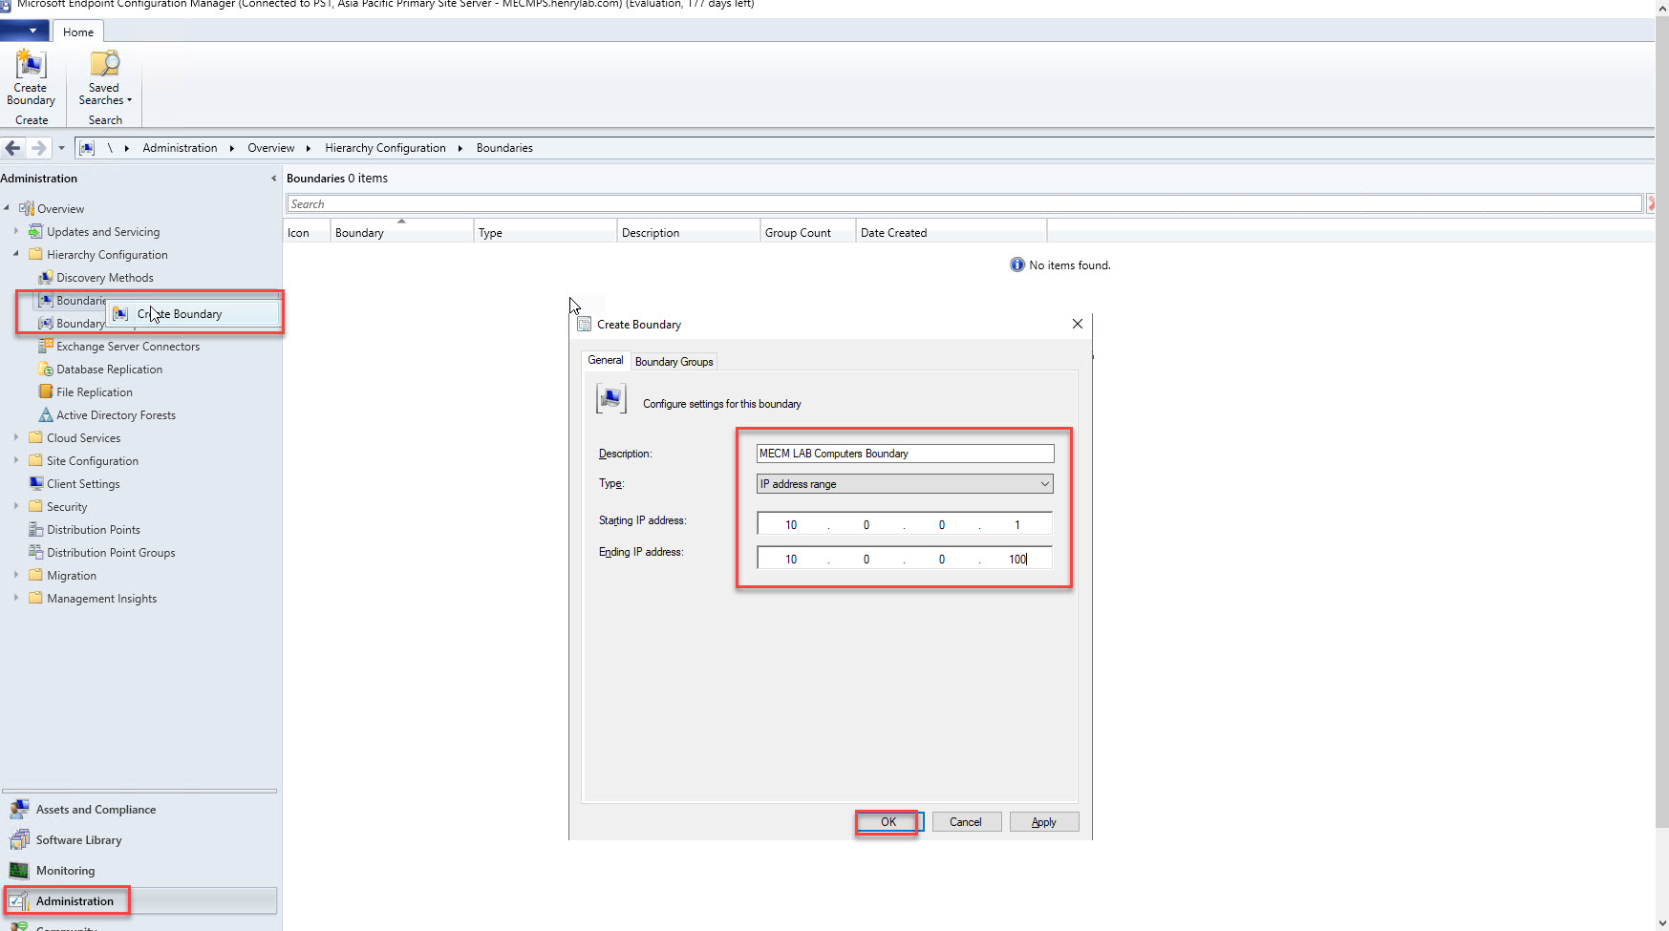The height and width of the screenshot is (931, 1669).
Task: Select the Database Replication node
Action: pos(109,370)
